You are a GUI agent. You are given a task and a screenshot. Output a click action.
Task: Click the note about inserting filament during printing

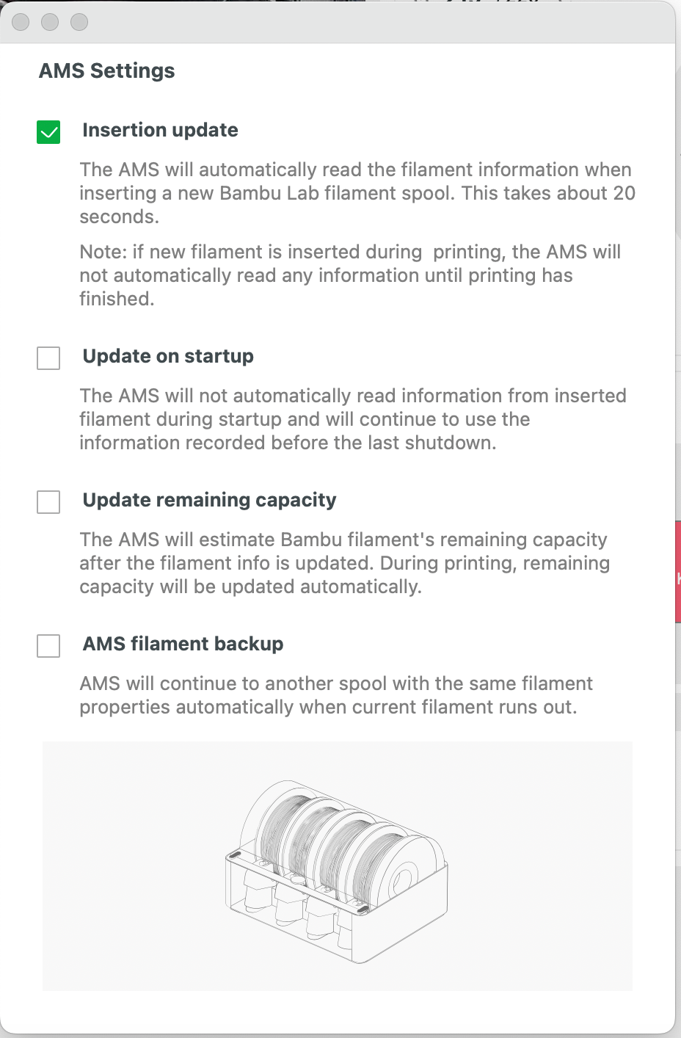tap(349, 275)
